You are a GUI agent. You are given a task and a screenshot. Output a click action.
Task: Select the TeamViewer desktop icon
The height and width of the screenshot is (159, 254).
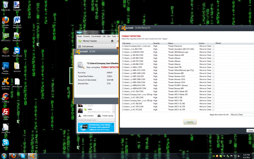click(17, 53)
